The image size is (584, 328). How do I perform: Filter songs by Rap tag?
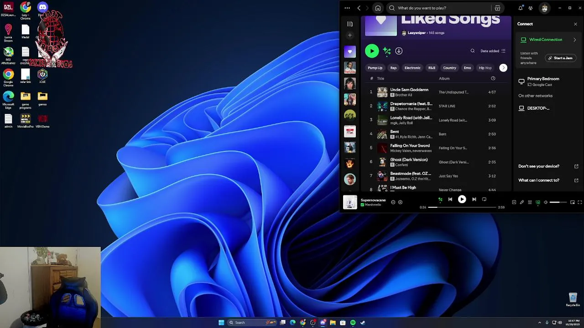(x=393, y=68)
